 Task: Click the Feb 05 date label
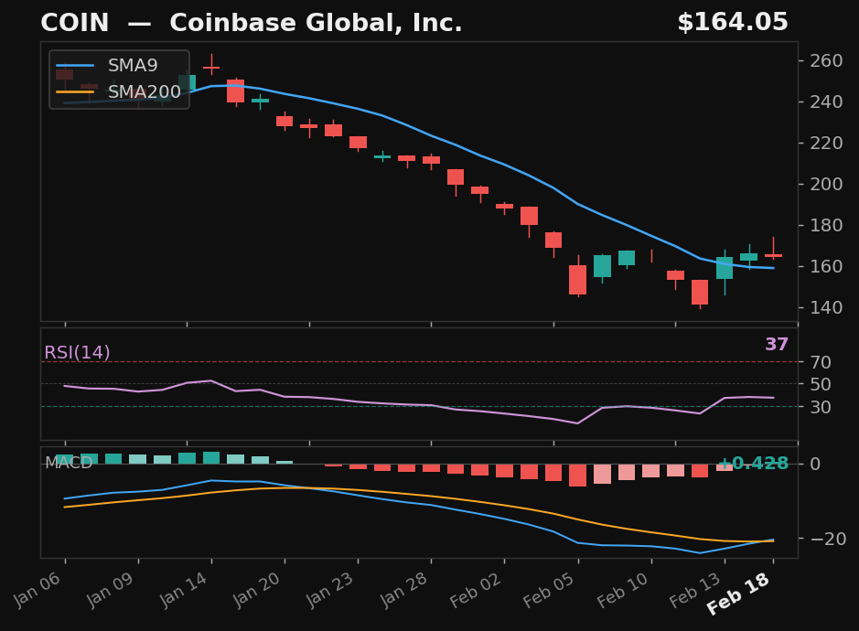[548, 590]
